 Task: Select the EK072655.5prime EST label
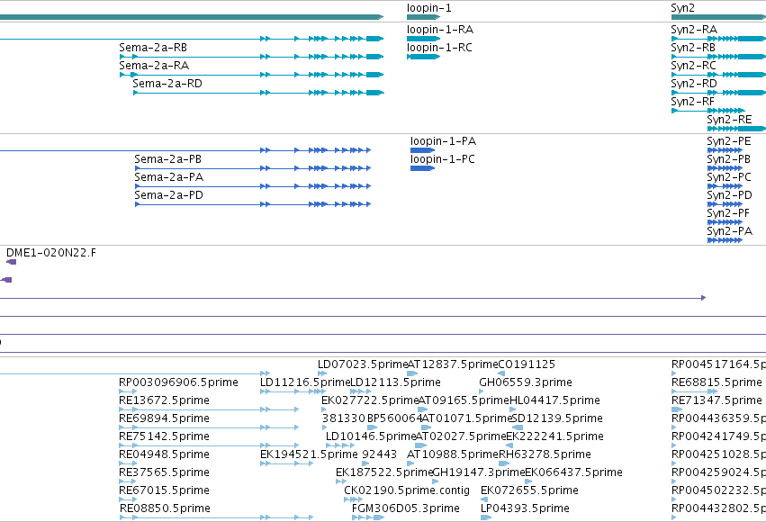[529, 491]
